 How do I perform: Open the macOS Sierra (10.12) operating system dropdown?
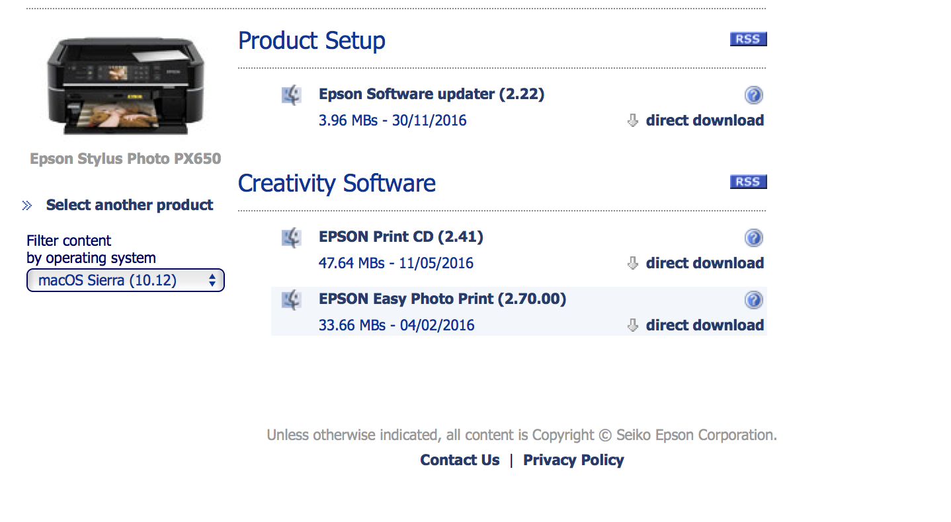[x=126, y=280]
